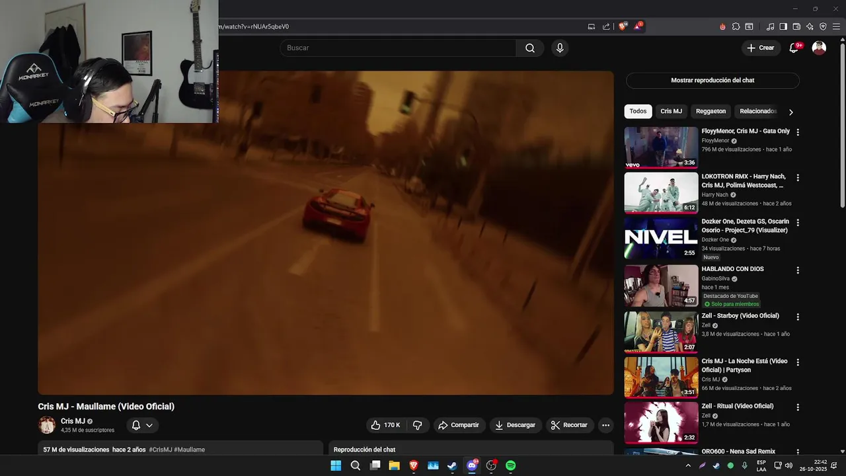Open options menu for Project_79 Visualizer
The width and height of the screenshot is (846, 476).
[x=798, y=223]
